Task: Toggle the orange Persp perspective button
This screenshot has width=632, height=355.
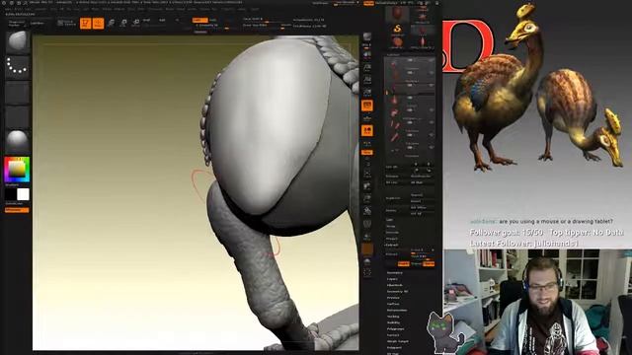Action: pyautogui.click(x=367, y=106)
